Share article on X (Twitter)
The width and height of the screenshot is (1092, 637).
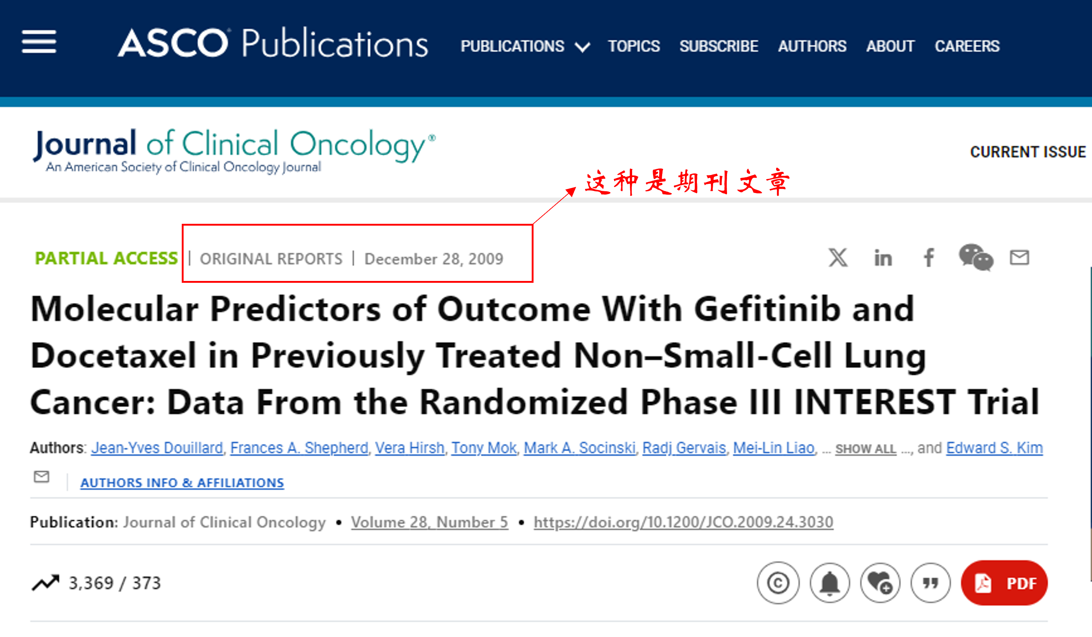point(838,258)
